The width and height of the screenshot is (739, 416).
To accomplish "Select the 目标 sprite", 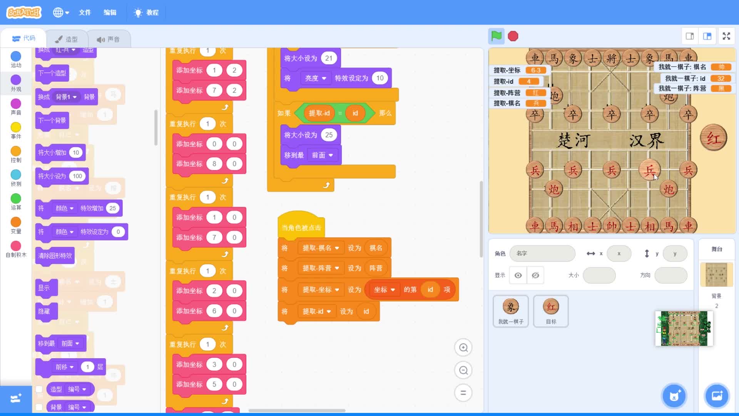I will pyautogui.click(x=551, y=311).
